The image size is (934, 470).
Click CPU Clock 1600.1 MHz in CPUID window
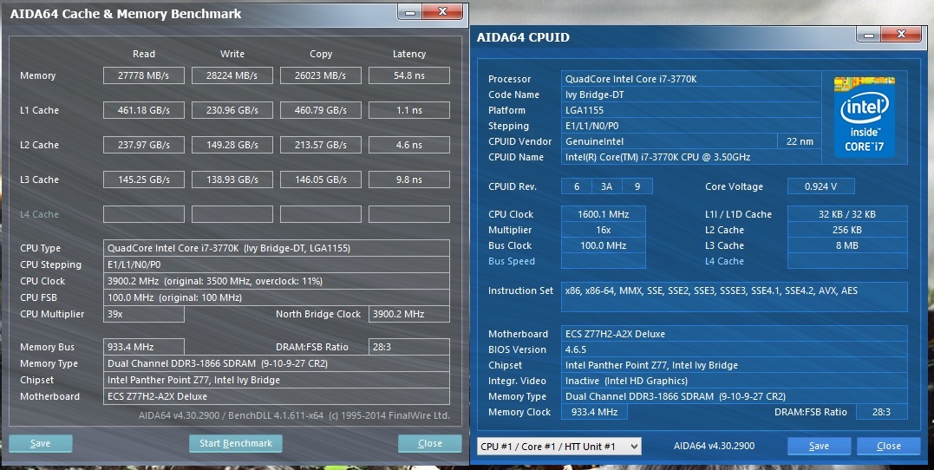point(604,214)
